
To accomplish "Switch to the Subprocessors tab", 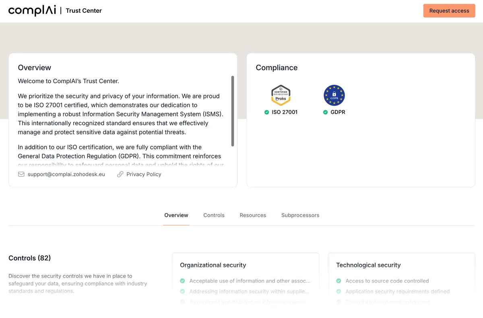I will [x=300, y=215].
